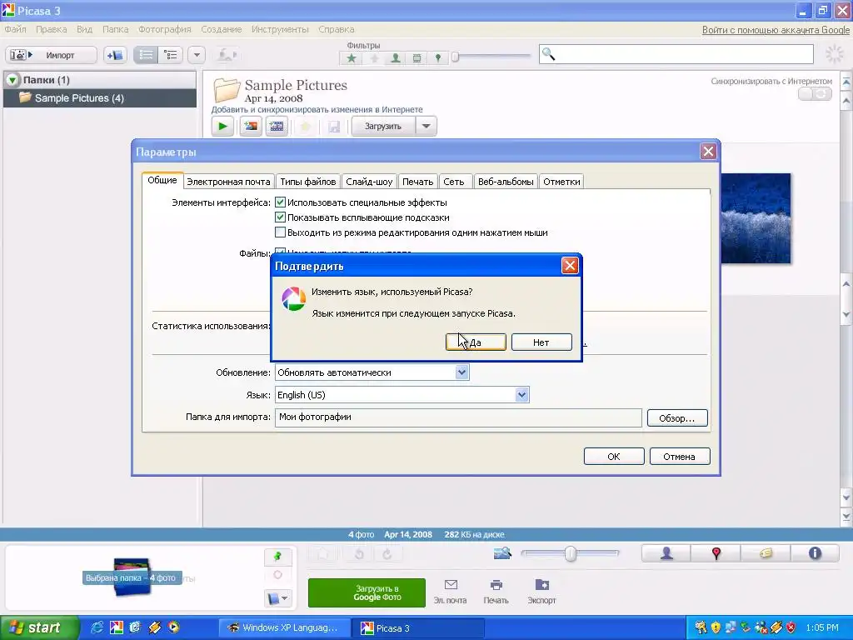
Task: Create a new album with the plus icon
Action: click(x=115, y=55)
